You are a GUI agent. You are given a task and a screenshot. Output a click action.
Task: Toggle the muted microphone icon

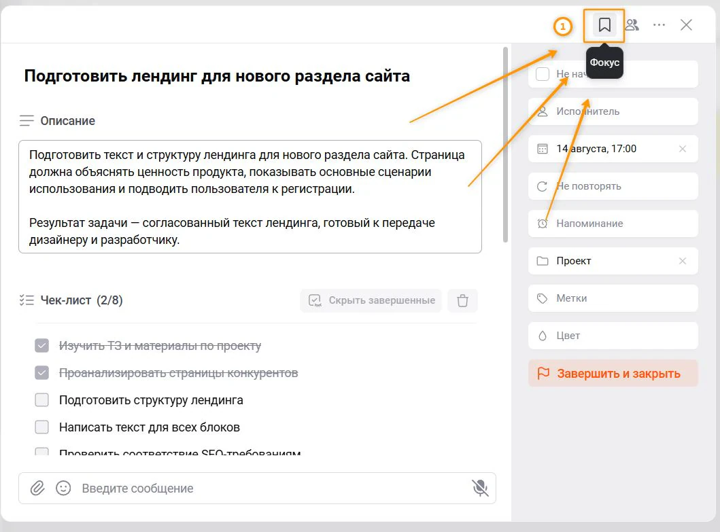pos(480,488)
